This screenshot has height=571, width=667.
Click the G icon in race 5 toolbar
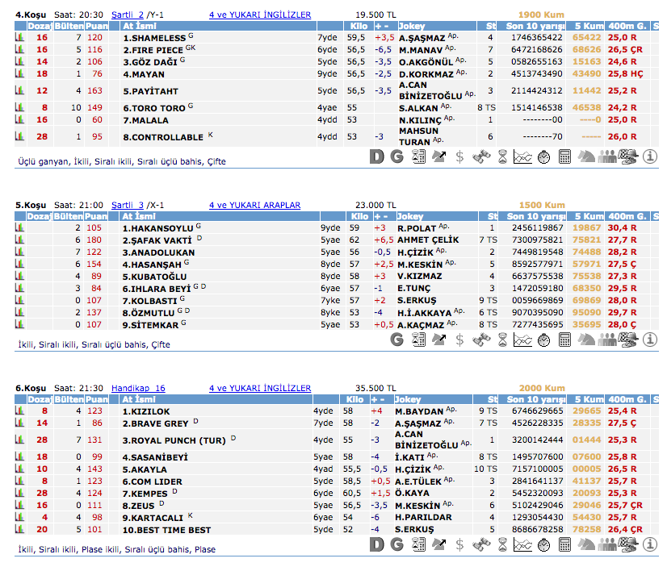[x=396, y=340]
